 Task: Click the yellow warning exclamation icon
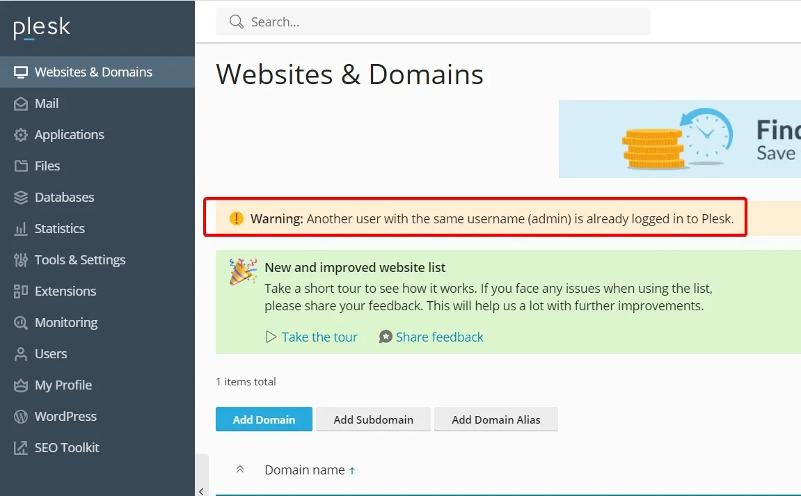[x=237, y=218]
